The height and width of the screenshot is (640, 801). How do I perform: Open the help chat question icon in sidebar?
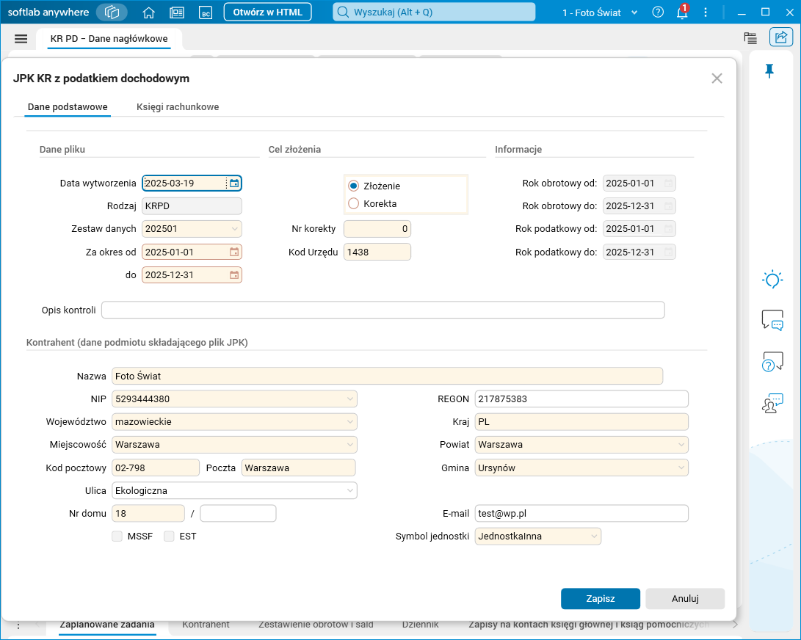point(772,362)
